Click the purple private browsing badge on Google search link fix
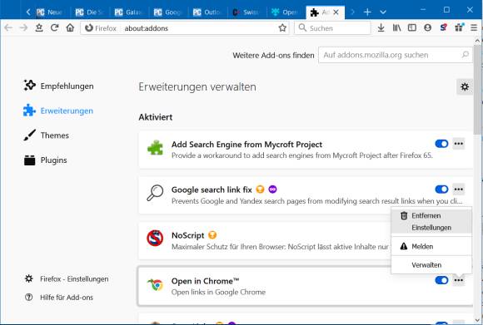The width and height of the screenshot is (483, 325). click(272, 190)
